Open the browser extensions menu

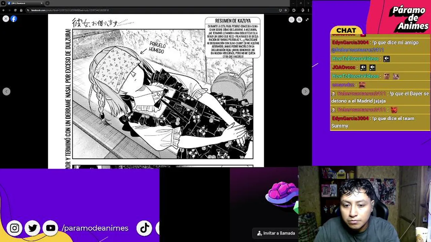tap(294, 10)
